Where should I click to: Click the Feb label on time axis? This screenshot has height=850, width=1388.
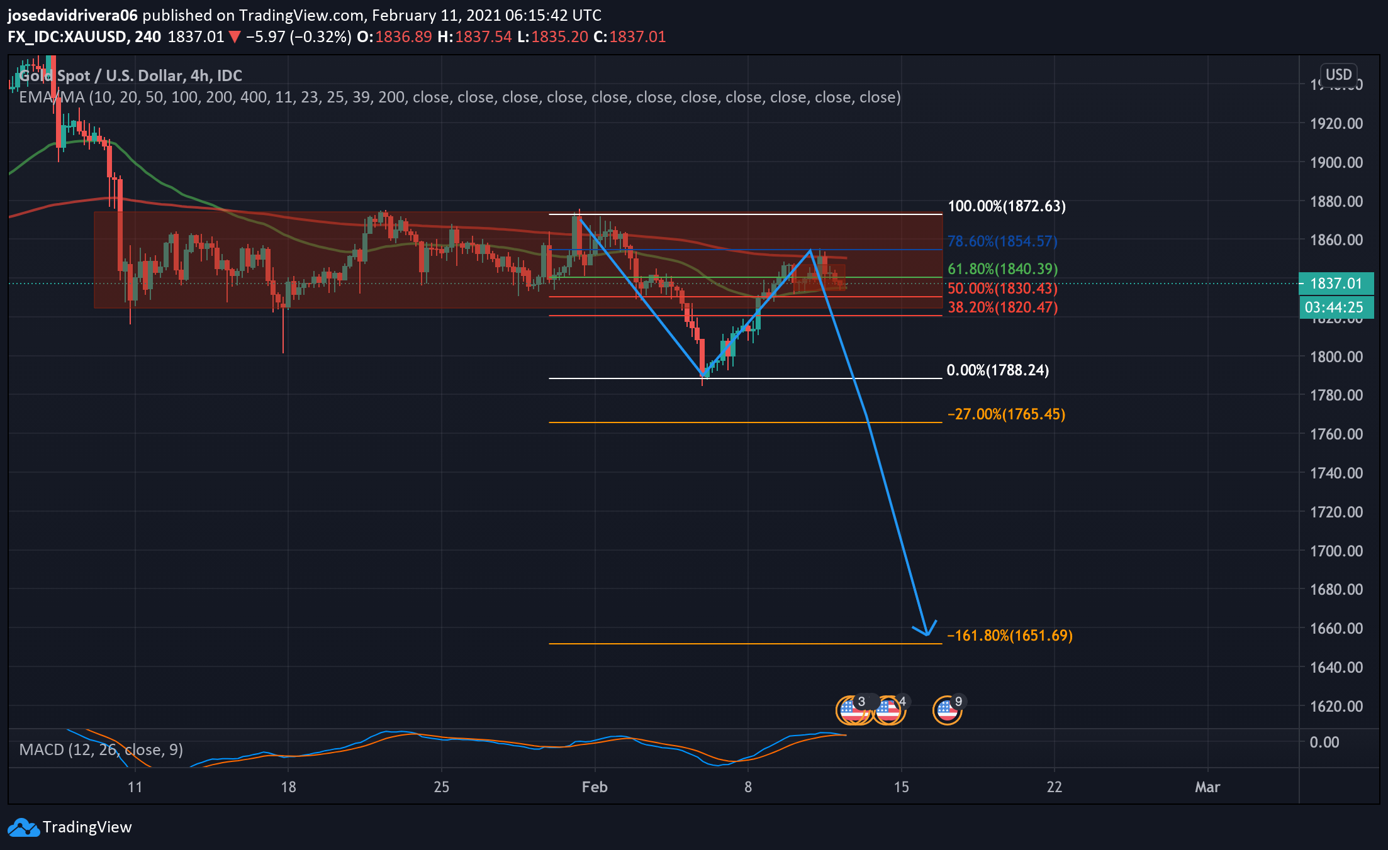(595, 787)
